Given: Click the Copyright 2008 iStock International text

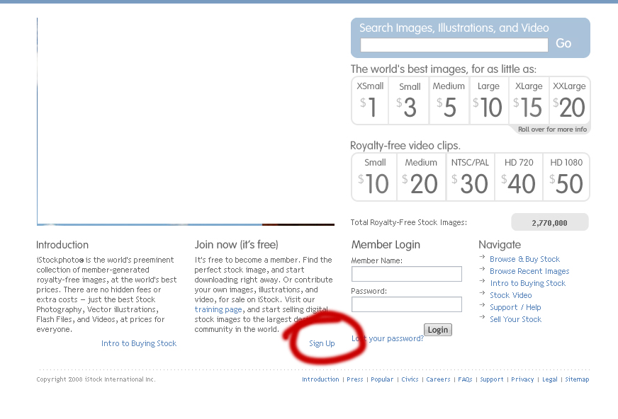Looking at the screenshot, I should [x=96, y=379].
